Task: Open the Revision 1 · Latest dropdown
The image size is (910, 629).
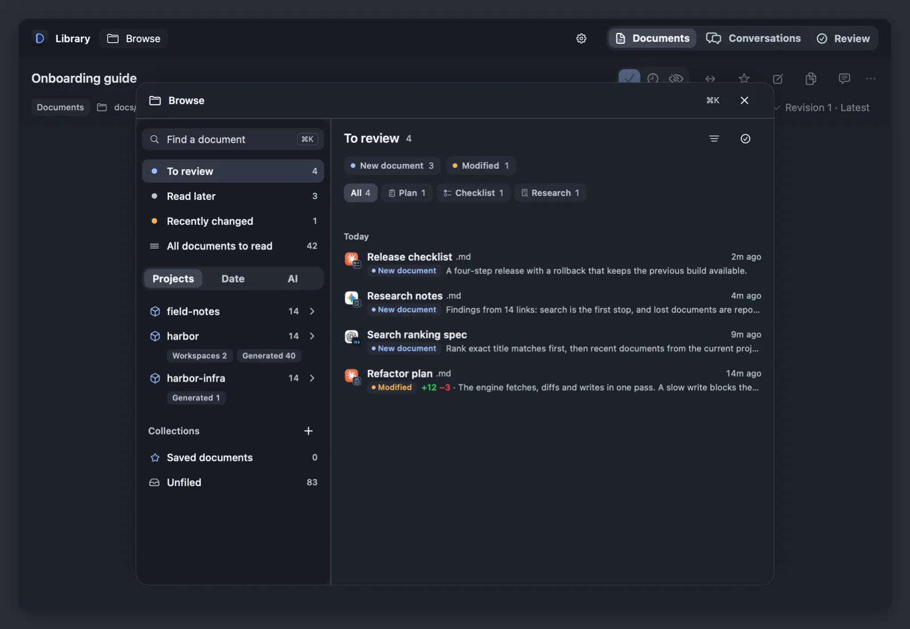Action: [x=821, y=108]
